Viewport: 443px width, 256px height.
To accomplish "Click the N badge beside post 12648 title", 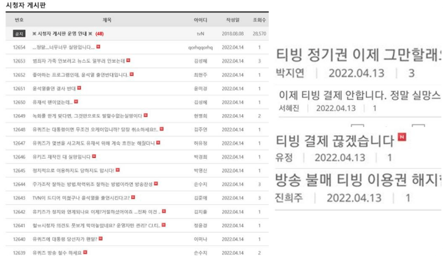I will (x=161, y=129).
